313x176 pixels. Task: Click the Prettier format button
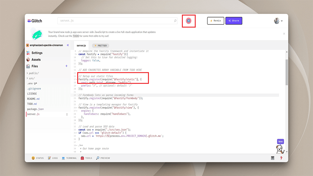click(x=101, y=45)
